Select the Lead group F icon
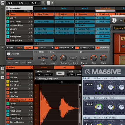 tap(8, 33)
